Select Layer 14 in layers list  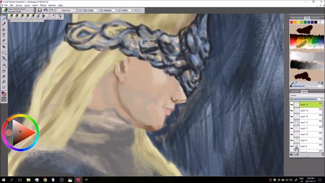306,111
